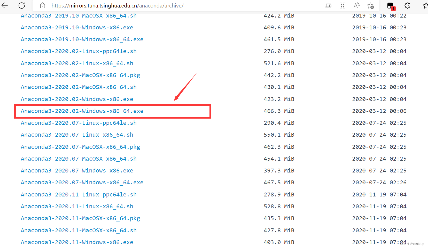
Task: Open the browser Extensions puzzle icon
Action: [x=407, y=5]
